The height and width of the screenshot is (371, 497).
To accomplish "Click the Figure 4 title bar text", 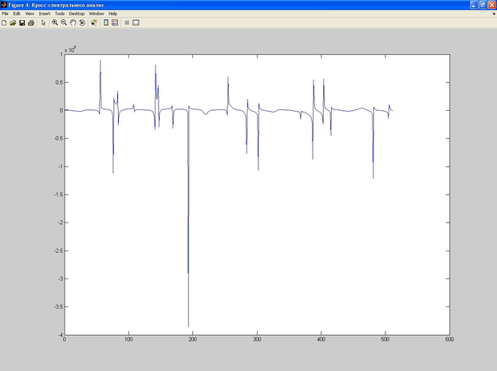I will coord(56,5).
